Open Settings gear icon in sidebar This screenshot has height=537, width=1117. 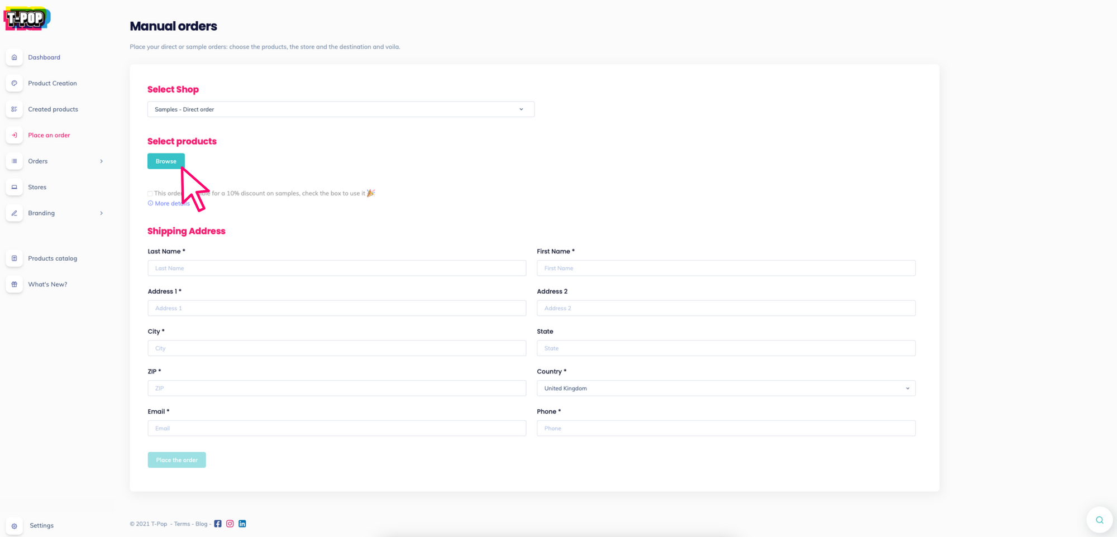15,526
